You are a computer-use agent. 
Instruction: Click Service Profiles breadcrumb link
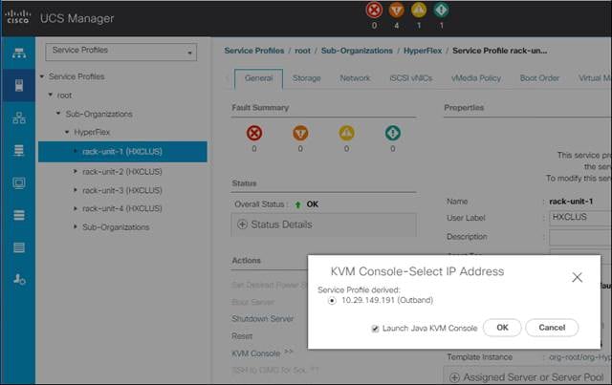(x=254, y=51)
